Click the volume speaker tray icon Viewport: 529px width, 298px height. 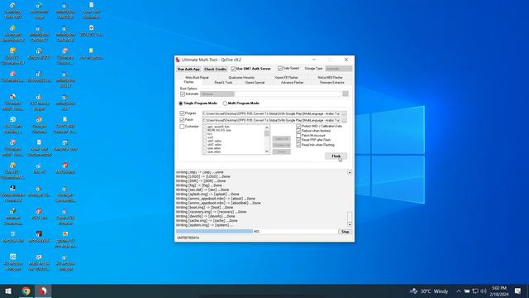coord(484,291)
